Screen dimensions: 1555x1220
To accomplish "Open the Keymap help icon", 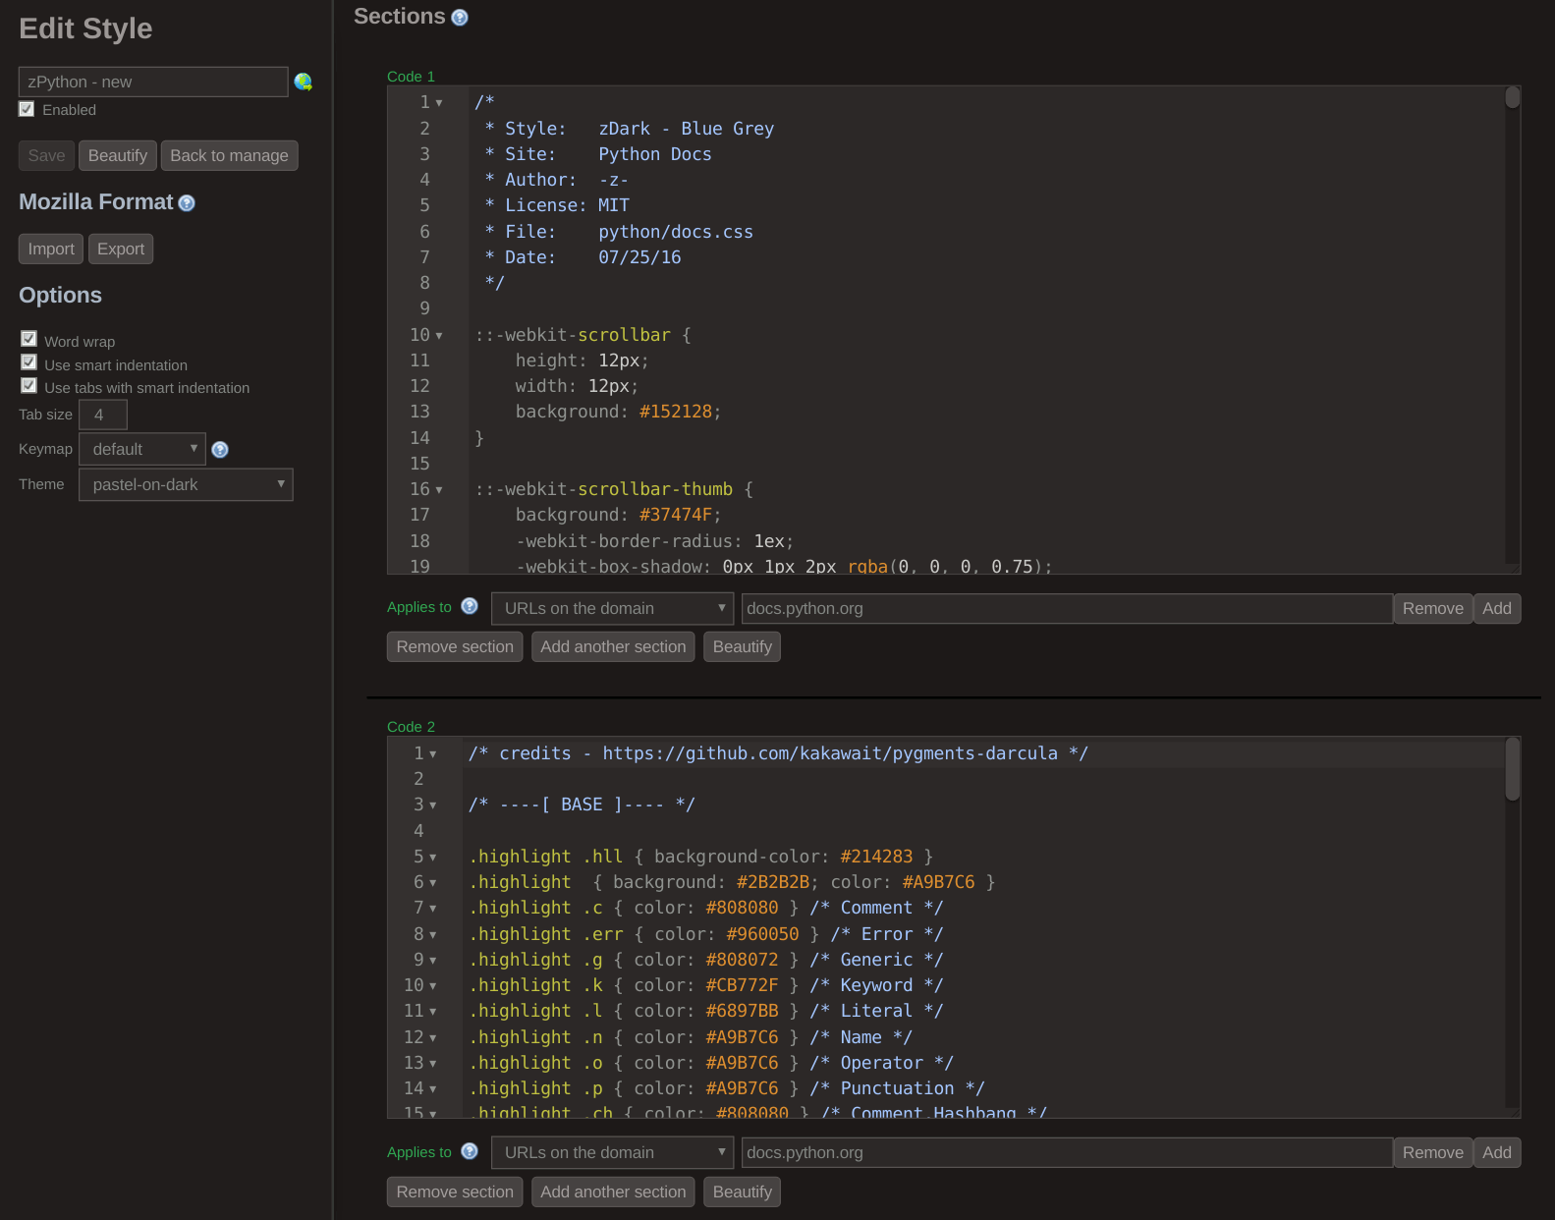I will click(220, 450).
